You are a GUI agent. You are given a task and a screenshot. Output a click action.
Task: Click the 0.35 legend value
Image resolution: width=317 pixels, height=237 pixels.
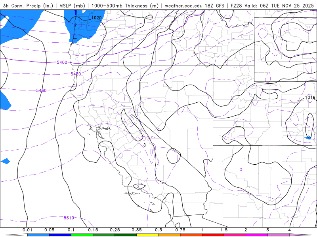click(137, 230)
